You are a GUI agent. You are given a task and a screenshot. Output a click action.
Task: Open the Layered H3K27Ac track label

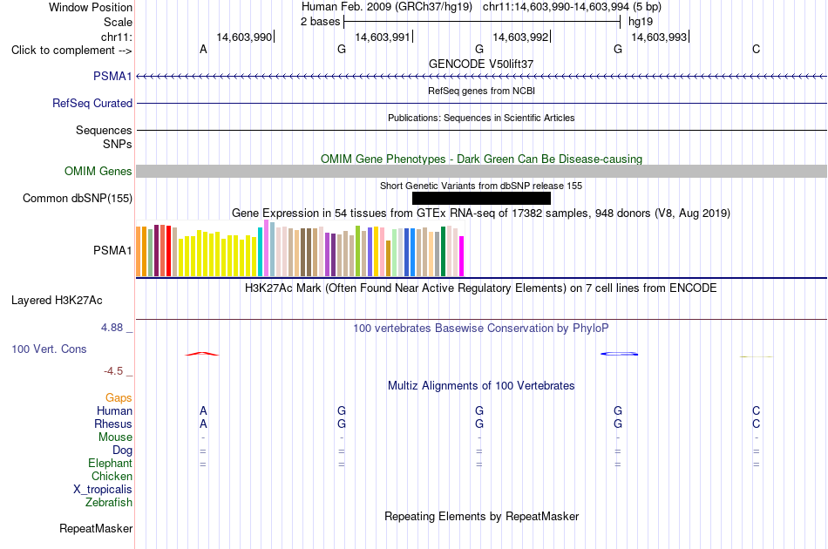tap(57, 300)
